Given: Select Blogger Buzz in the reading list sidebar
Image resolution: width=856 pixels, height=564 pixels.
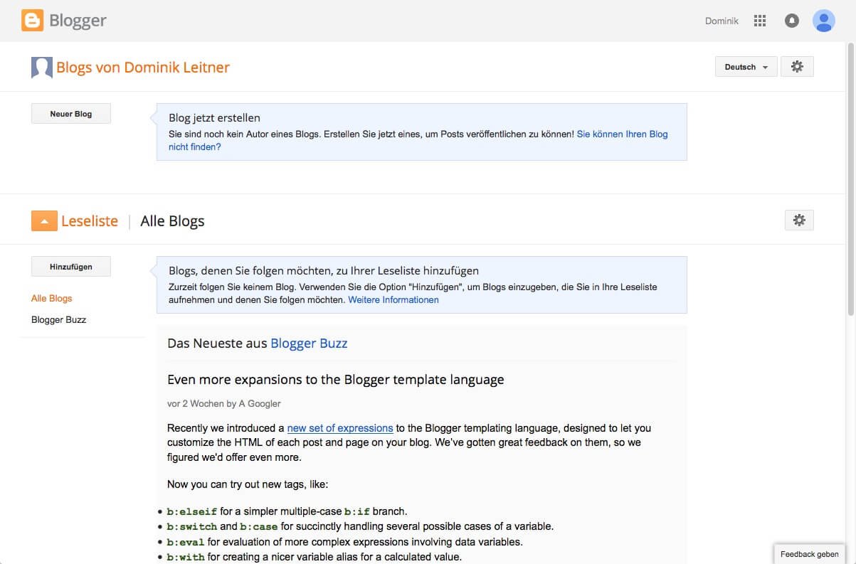Looking at the screenshot, I should [x=58, y=319].
